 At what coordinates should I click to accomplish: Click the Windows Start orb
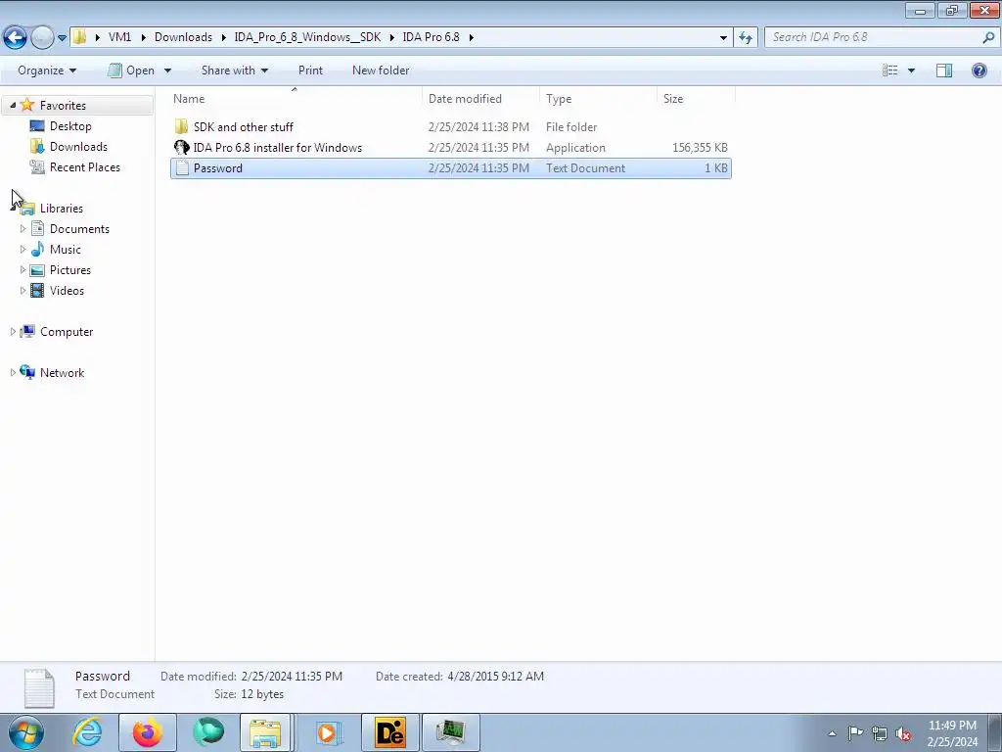pos(26,732)
